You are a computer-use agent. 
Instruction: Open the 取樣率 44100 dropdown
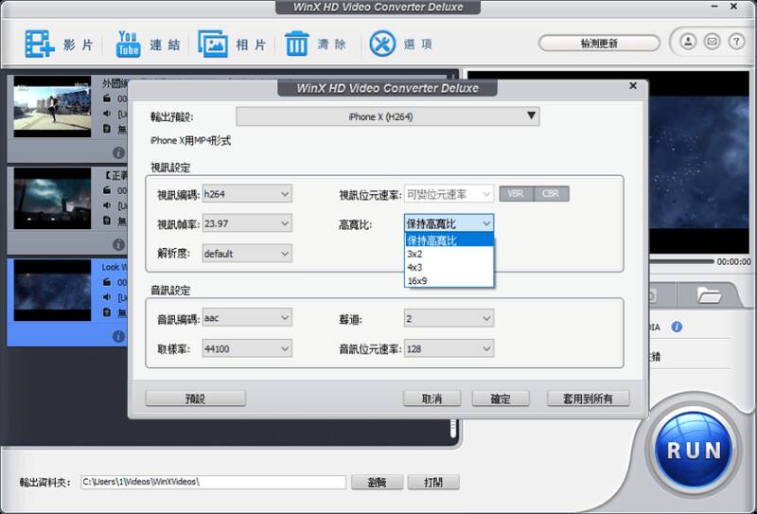click(x=247, y=348)
